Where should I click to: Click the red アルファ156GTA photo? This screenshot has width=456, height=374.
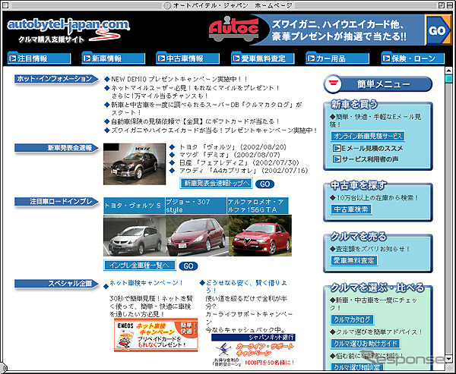[260, 235]
